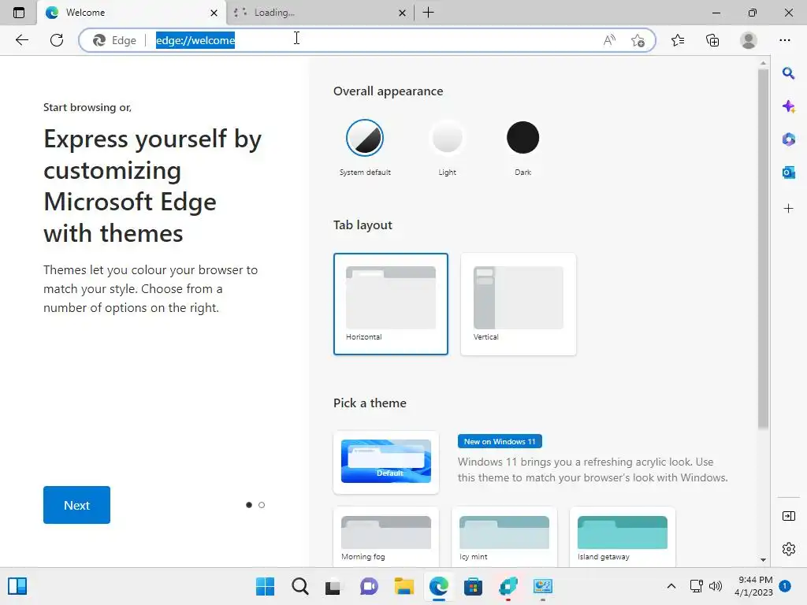Open Task View from the taskbar
This screenshot has width=807, height=605.
333,586
